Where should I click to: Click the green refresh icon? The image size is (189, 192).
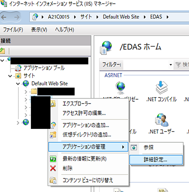(53, 159)
